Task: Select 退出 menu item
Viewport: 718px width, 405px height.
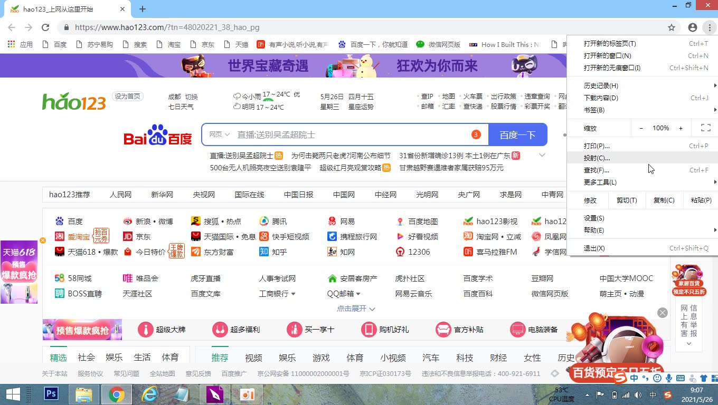Action: tap(643, 248)
